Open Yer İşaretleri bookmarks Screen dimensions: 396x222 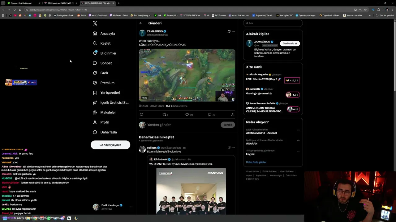pyautogui.click(x=106, y=92)
